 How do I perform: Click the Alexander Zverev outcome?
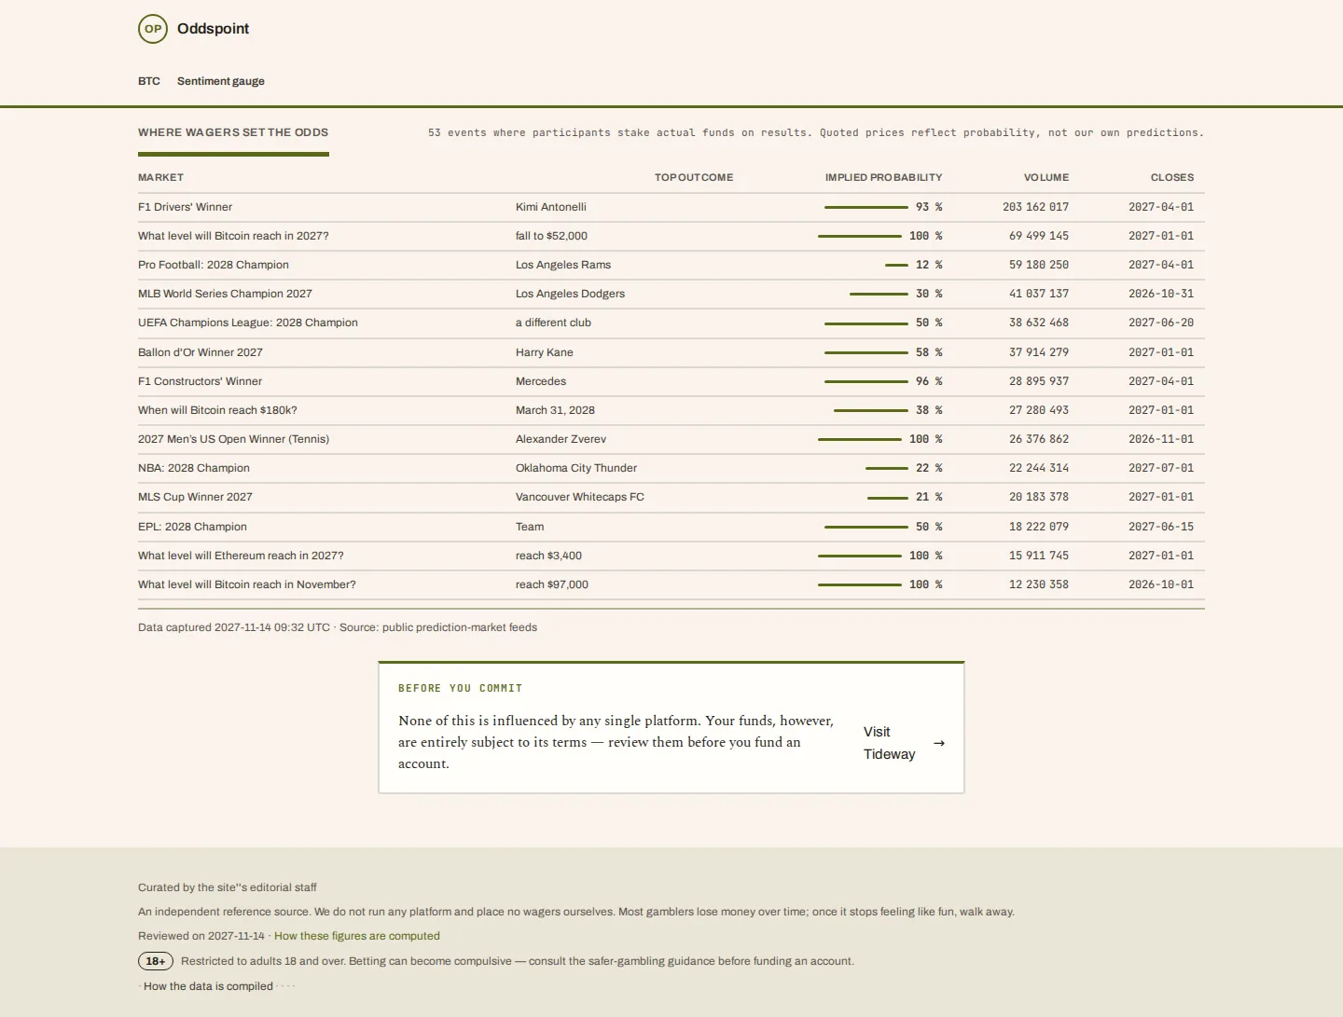tap(561, 439)
